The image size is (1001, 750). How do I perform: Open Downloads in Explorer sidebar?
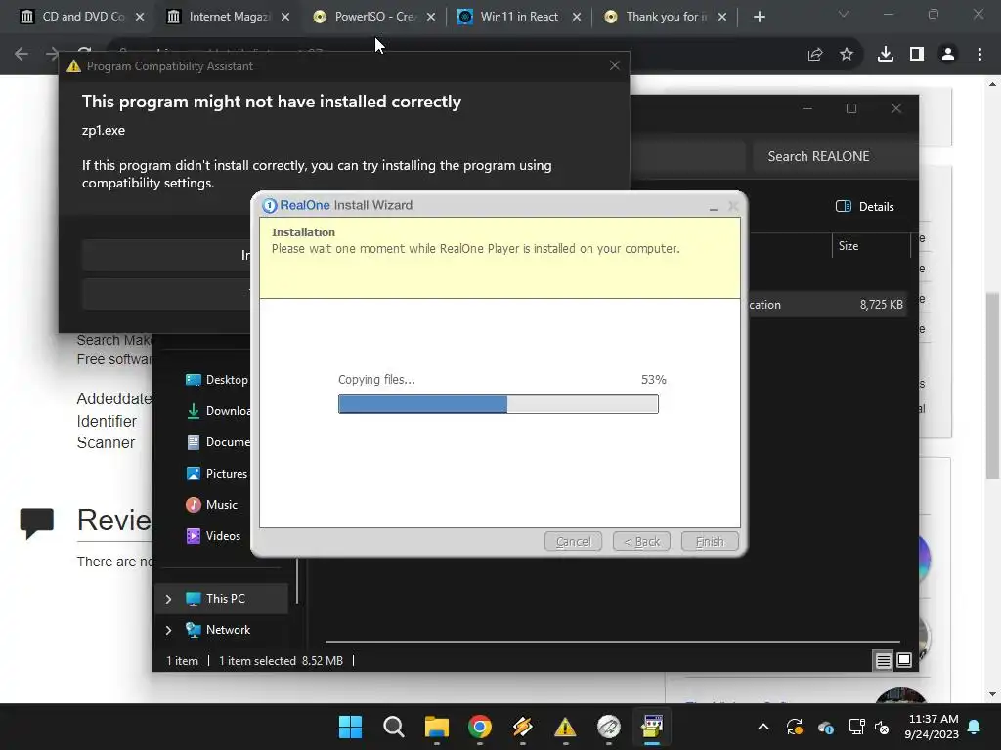(217, 411)
